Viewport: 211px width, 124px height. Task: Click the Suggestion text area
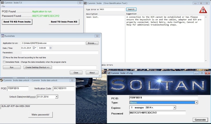click(165, 39)
